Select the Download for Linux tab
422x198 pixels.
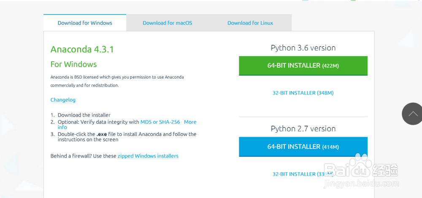[250, 23]
